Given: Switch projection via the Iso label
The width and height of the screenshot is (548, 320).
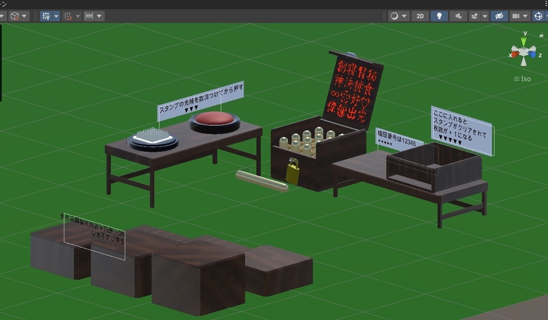Looking at the screenshot, I should coord(522,79).
